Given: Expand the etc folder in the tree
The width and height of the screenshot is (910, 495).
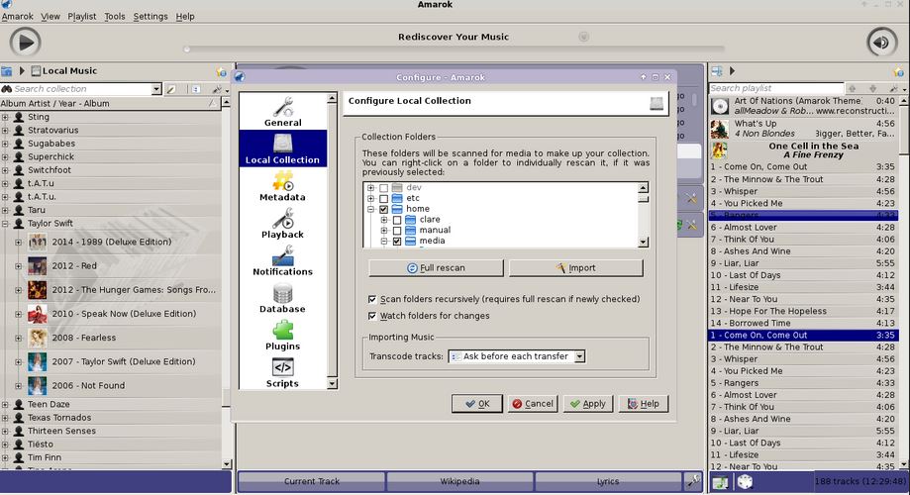Looking at the screenshot, I should (x=371, y=198).
